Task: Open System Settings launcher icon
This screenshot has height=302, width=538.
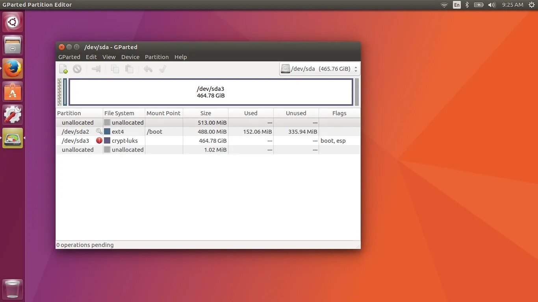Action: click(x=13, y=115)
